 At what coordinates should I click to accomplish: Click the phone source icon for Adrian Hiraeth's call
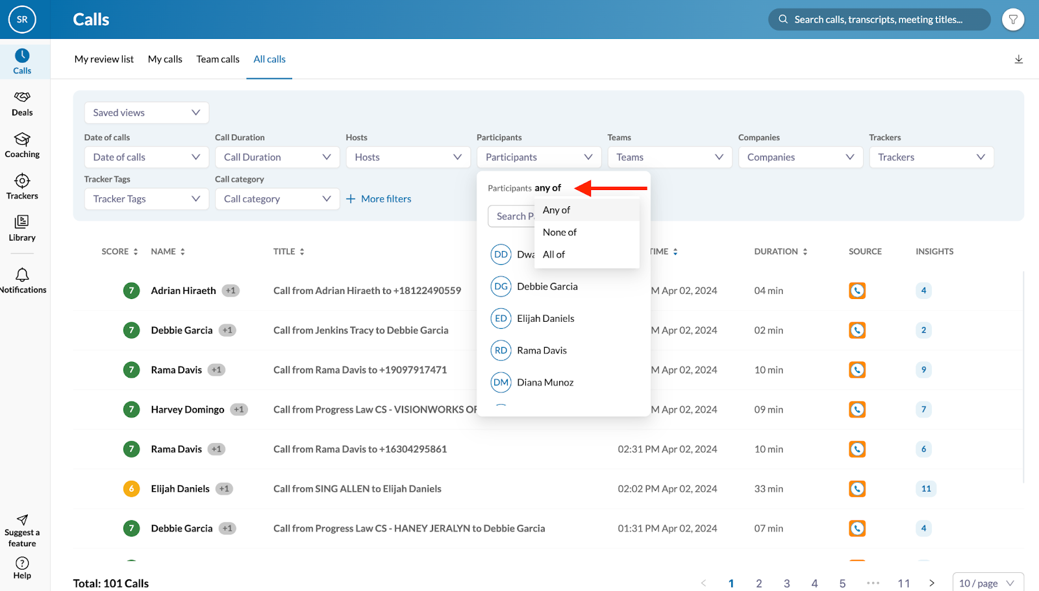click(857, 290)
